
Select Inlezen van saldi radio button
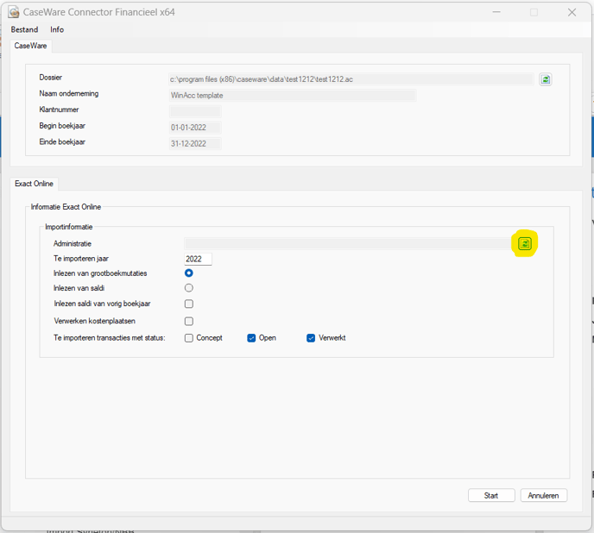pyautogui.click(x=189, y=288)
